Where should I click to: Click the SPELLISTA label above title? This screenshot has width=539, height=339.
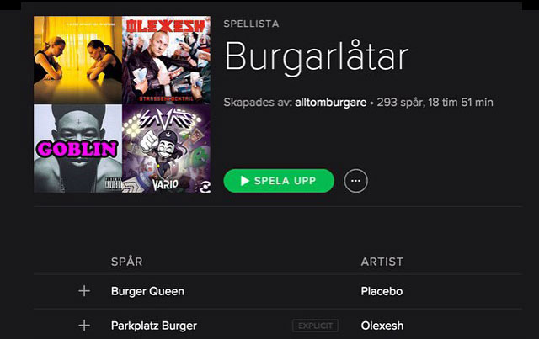tap(251, 24)
